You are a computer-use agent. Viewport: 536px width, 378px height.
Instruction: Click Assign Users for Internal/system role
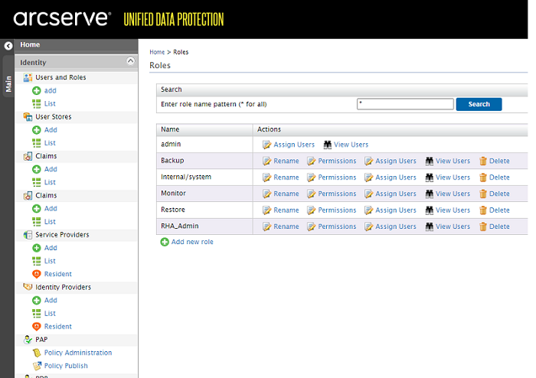[x=396, y=178]
